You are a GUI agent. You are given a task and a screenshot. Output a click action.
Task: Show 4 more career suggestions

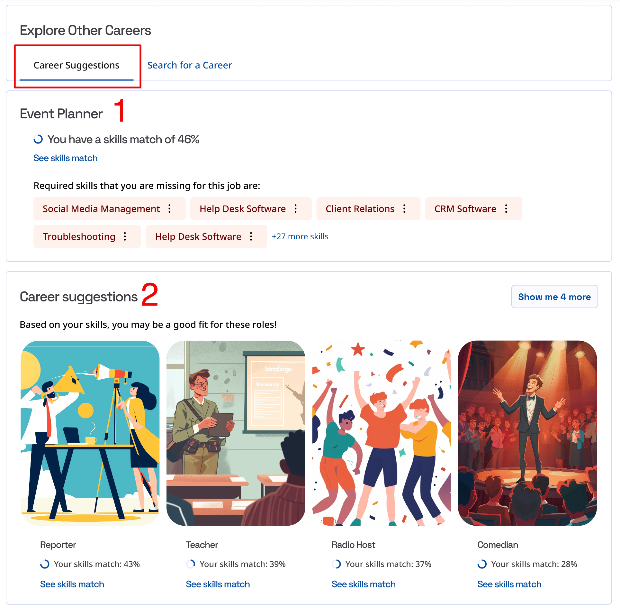coord(554,297)
